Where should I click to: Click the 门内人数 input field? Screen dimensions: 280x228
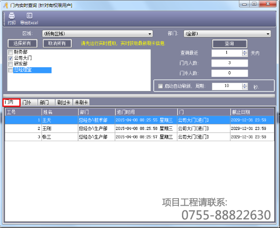pos(229,63)
